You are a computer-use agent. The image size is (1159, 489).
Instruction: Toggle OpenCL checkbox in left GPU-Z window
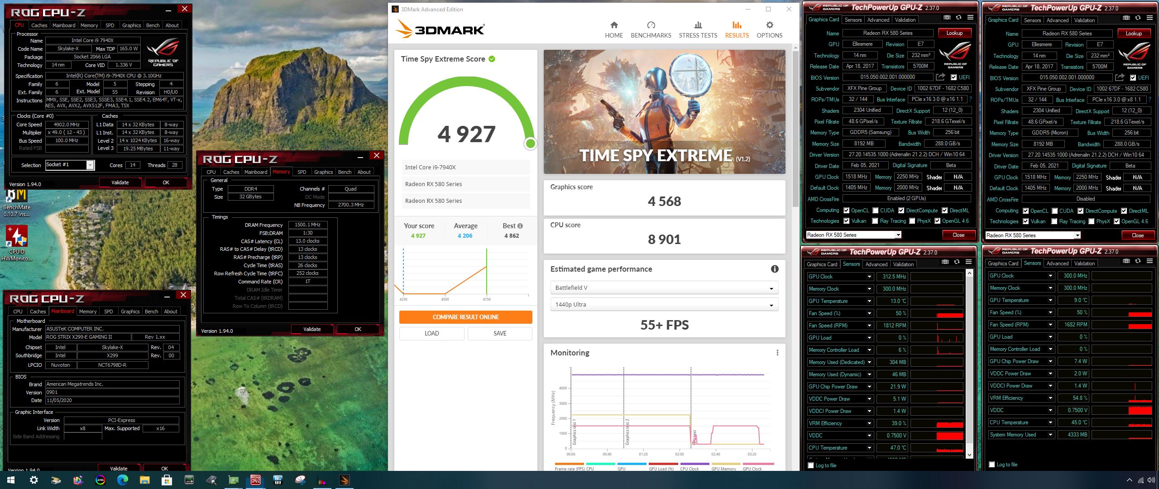pos(846,211)
